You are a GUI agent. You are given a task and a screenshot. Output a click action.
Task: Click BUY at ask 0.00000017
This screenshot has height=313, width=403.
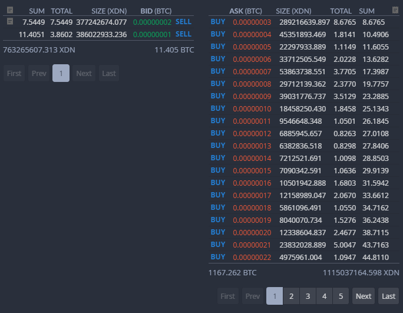pyautogui.click(x=218, y=195)
